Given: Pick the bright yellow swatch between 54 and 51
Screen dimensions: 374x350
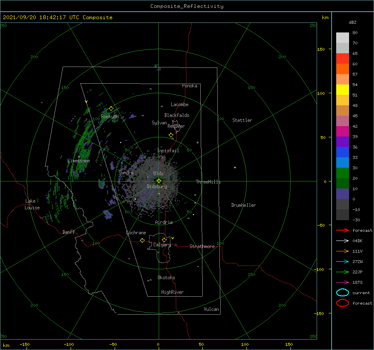Looking at the screenshot, I should [342, 89].
